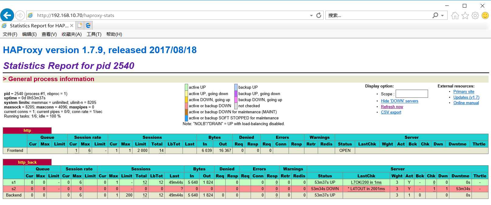The width and height of the screenshot is (491, 205).
Task: Open the 帮助(H) menu
Action: (x=114, y=34)
